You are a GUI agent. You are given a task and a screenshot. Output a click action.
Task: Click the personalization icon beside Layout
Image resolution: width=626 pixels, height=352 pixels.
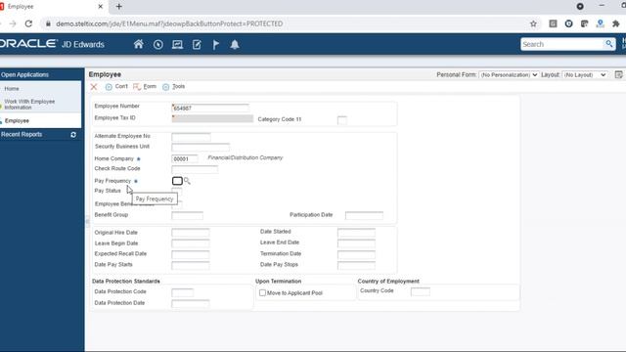coord(618,74)
